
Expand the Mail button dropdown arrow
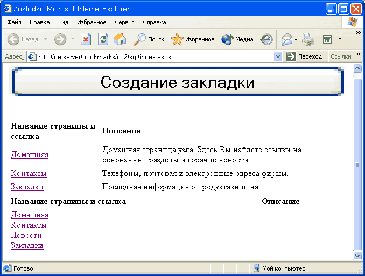[x=296, y=39]
